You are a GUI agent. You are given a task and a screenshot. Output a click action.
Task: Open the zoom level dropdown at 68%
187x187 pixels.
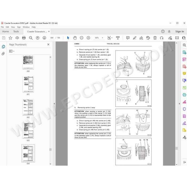[x=102, y=38]
